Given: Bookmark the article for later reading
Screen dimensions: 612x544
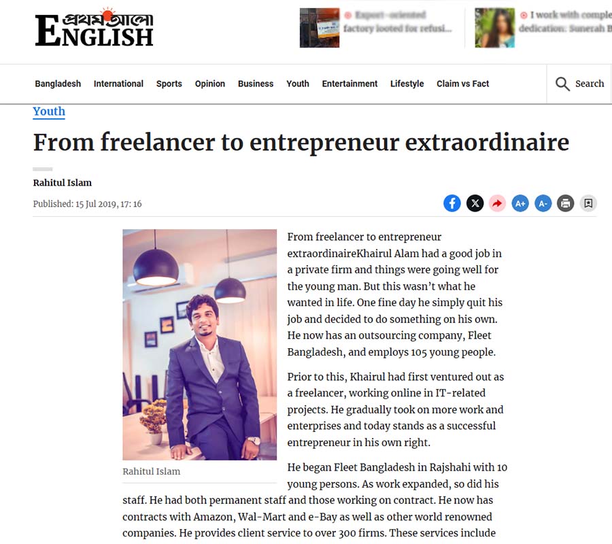Looking at the screenshot, I should 588,203.
